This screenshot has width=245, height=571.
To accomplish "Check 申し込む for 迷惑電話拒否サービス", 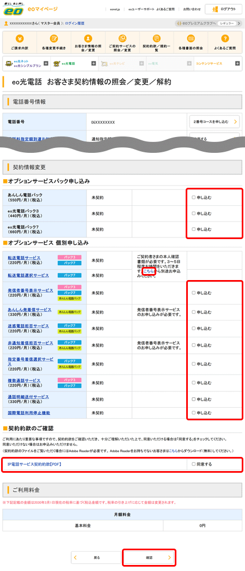I will coord(193,329).
